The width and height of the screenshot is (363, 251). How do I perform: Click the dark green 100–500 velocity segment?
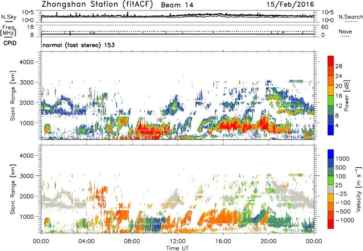pos(331,172)
